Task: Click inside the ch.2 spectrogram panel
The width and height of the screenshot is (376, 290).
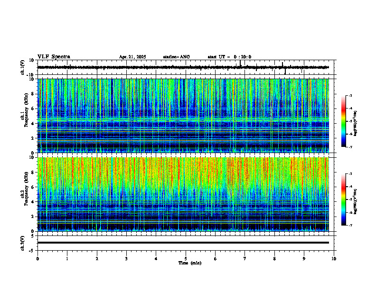Action: [x=183, y=194]
